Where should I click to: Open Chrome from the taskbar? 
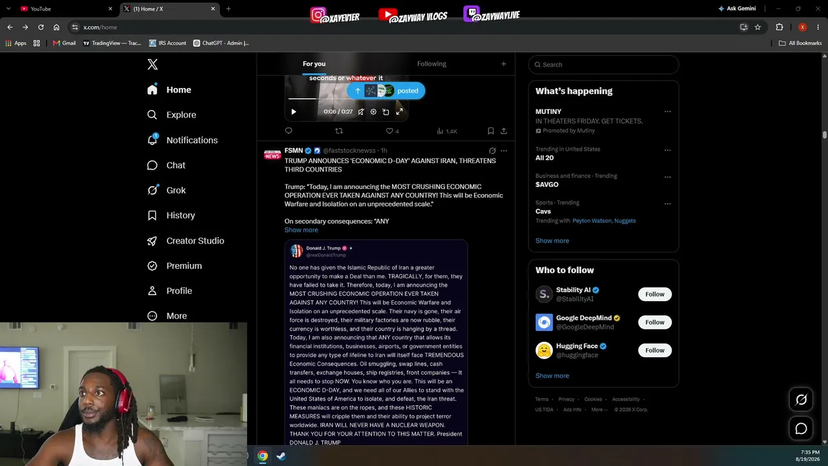pyautogui.click(x=263, y=456)
